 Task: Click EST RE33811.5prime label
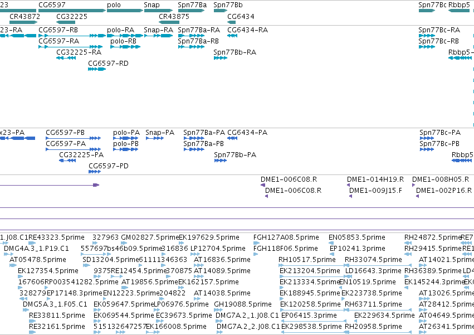pyautogui.click(x=57, y=315)
